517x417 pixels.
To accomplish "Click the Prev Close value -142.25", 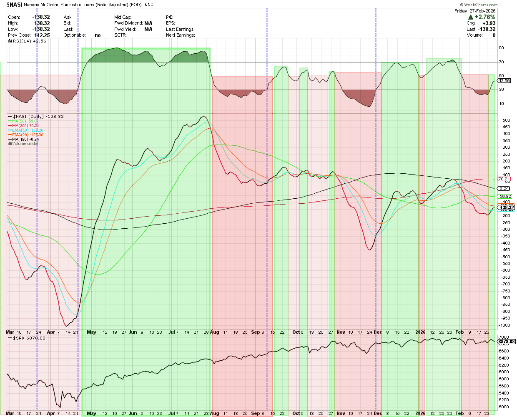I will [41, 35].
